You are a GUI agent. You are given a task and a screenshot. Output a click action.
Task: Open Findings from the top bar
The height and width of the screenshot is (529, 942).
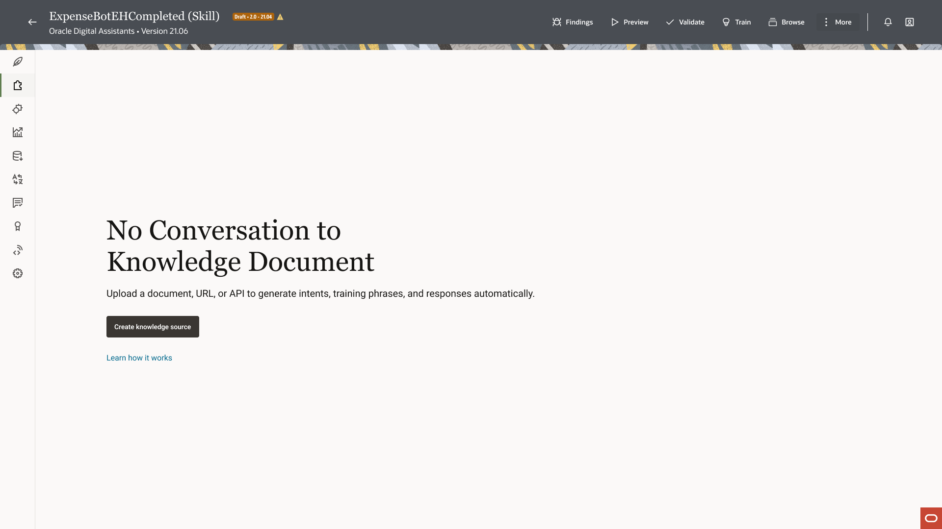pyautogui.click(x=573, y=22)
